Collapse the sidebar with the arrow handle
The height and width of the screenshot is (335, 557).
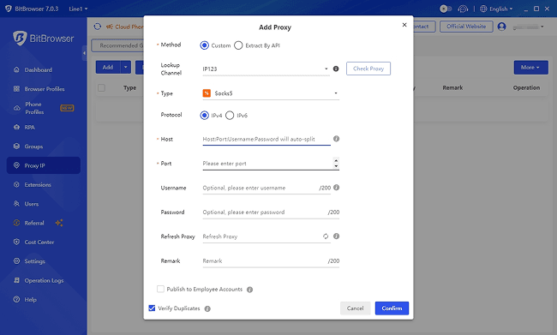pyautogui.click(x=84, y=53)
